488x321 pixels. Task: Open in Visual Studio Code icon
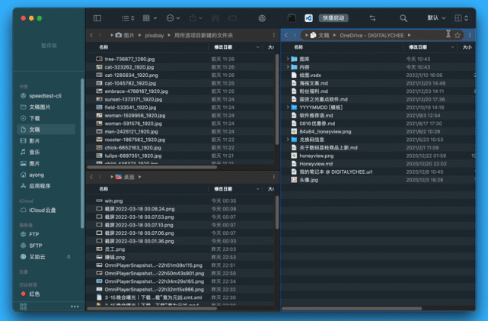[308, 18]
